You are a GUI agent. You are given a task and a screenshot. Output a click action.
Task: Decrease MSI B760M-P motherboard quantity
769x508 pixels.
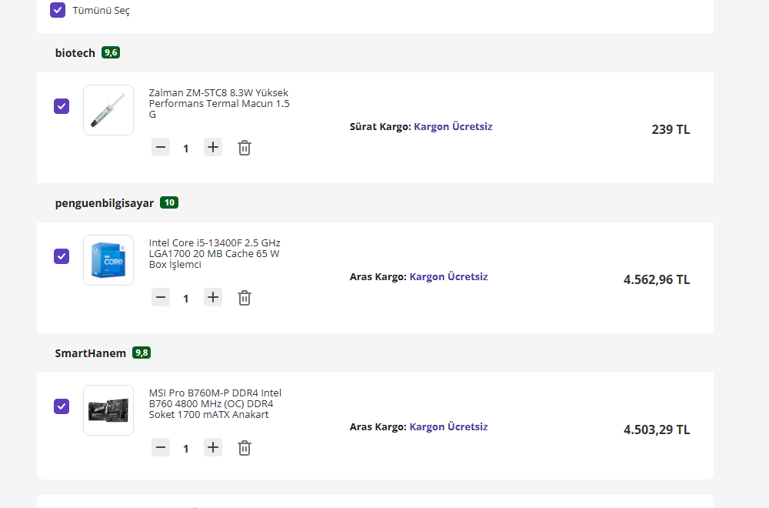pyautogui.click(x=161, y=447)
